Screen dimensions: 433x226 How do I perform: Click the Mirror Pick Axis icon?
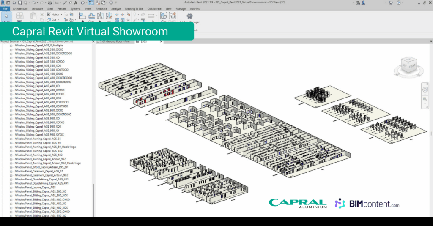coord(100,16)
